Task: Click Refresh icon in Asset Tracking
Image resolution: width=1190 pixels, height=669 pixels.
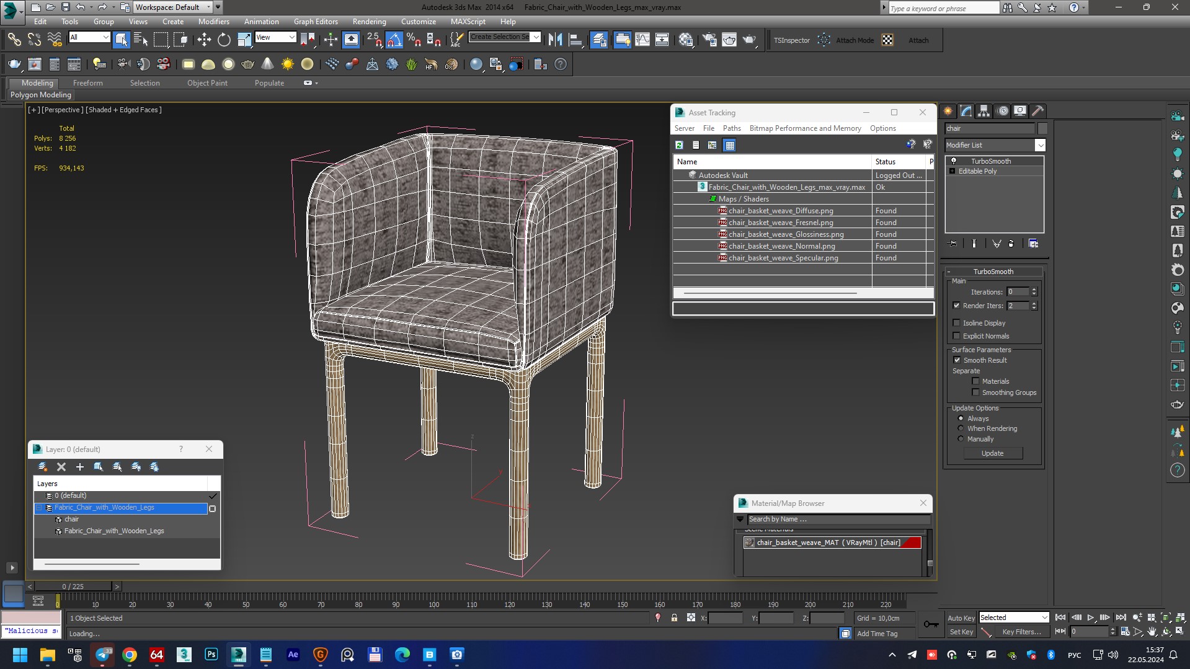Action: click(x=679, y=145)
